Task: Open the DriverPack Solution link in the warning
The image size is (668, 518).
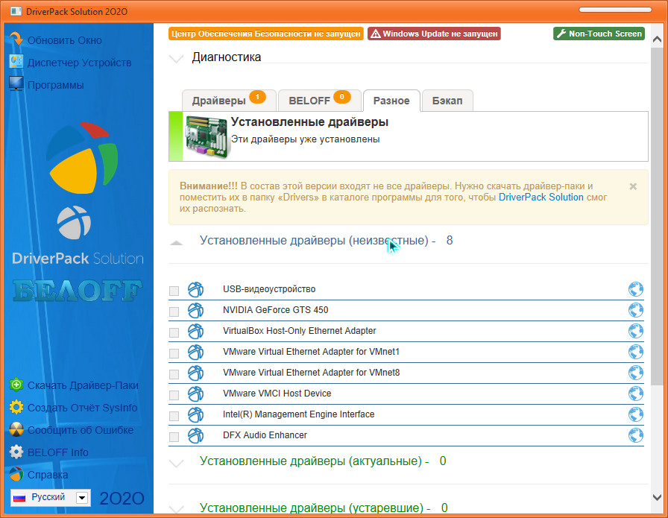Action: coord(541,198)
